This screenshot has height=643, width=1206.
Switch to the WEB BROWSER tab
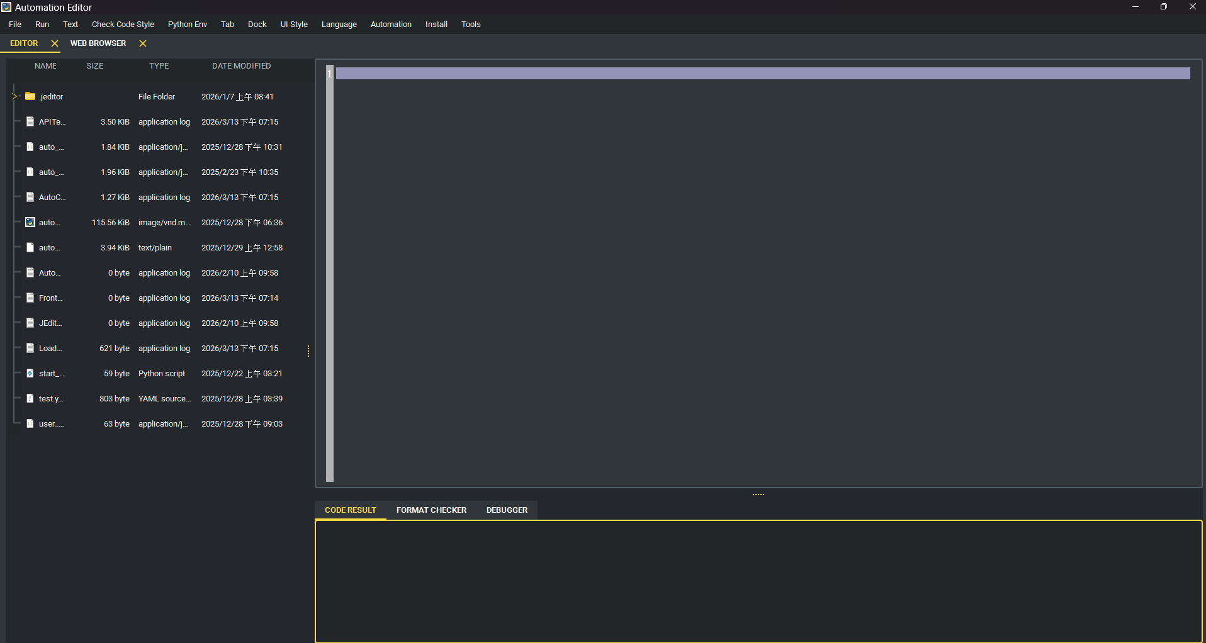tap(98, 43)
